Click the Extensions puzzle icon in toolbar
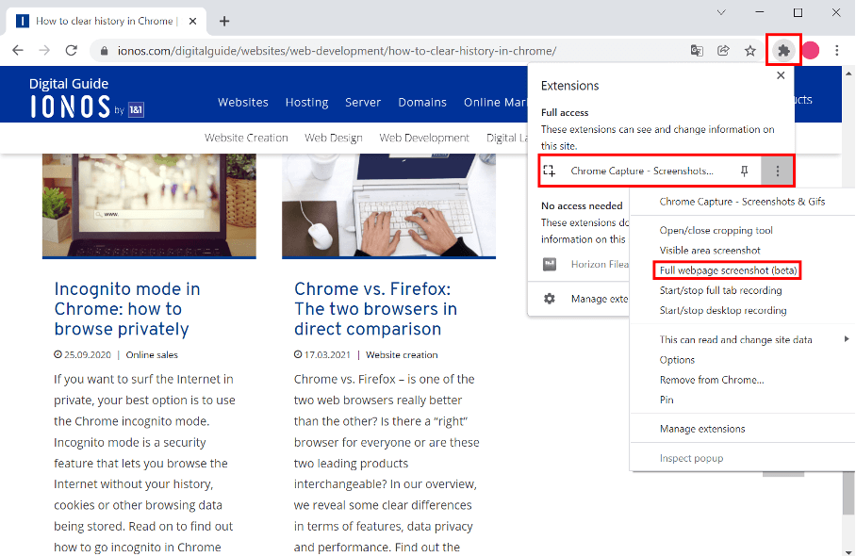The image size is (856, 556). 783,51
